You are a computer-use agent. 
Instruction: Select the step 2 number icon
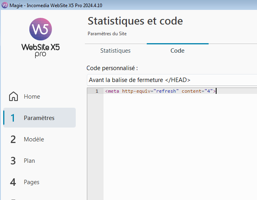[13, 139]
